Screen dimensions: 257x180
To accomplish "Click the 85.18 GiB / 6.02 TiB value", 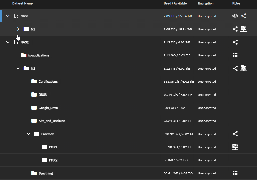I will coord(178,147).
